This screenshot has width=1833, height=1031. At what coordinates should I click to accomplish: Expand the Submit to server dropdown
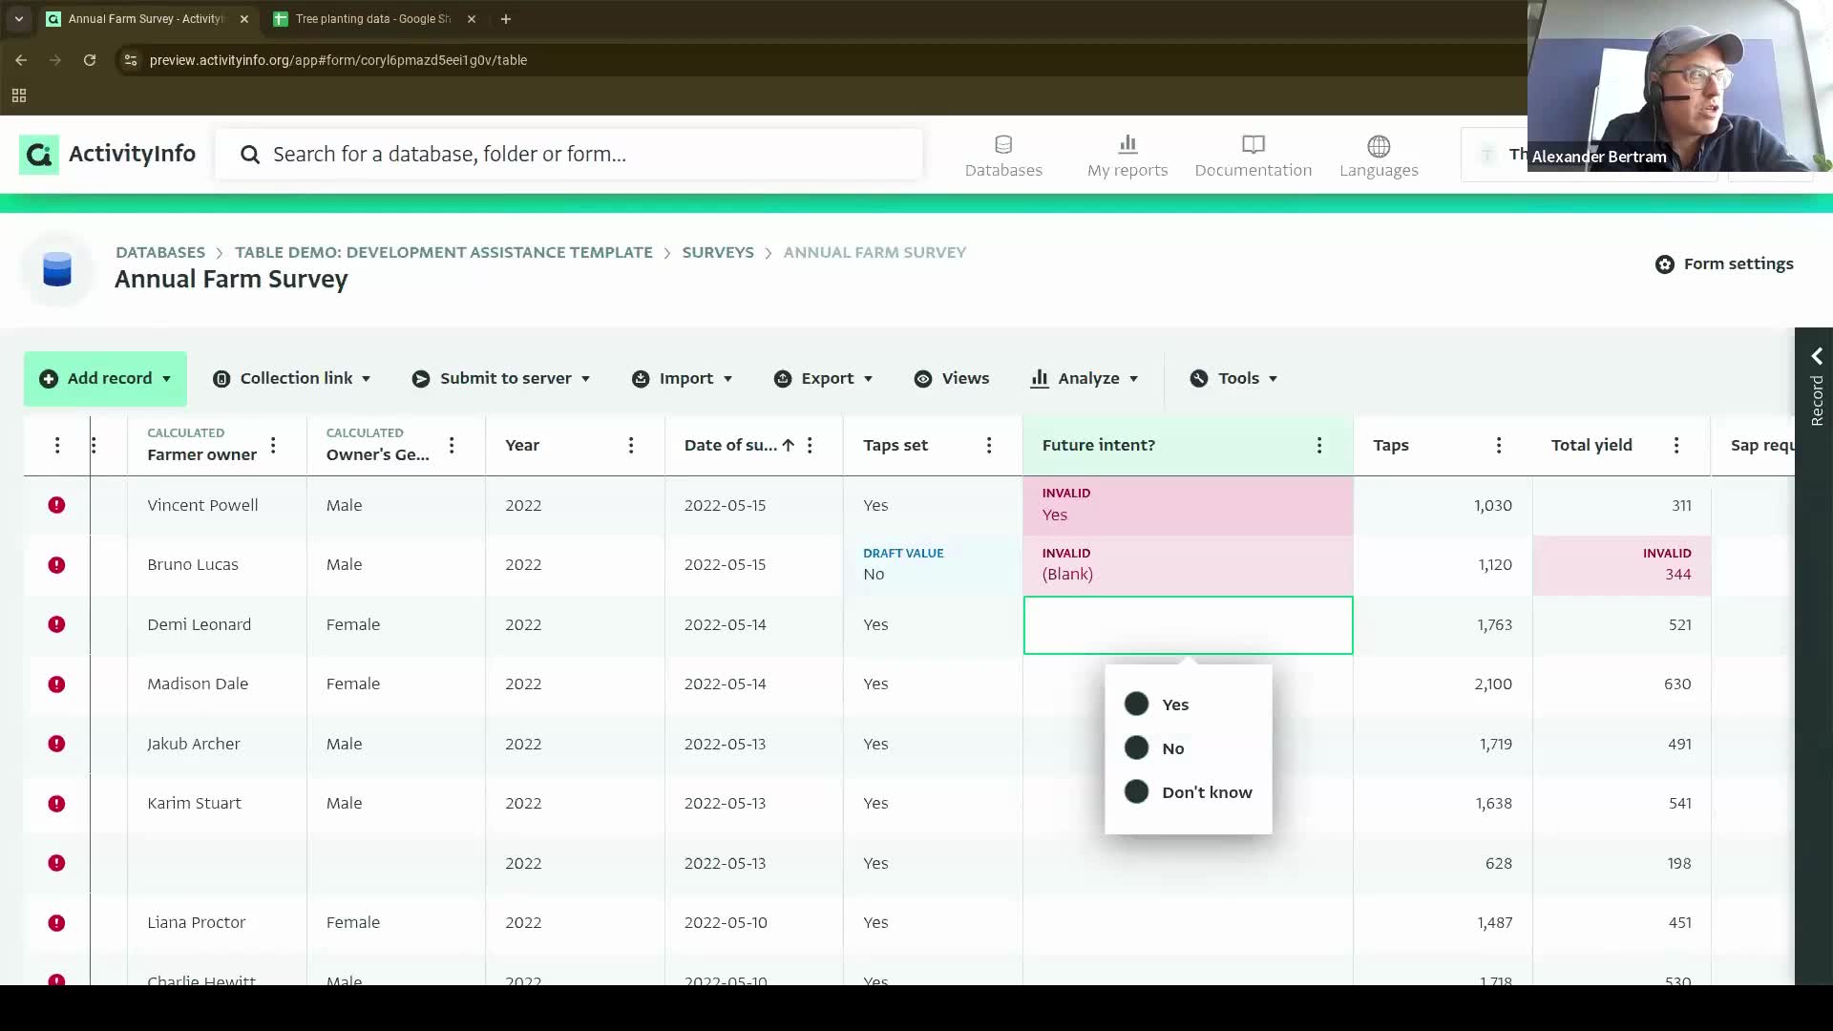point(585,379)
